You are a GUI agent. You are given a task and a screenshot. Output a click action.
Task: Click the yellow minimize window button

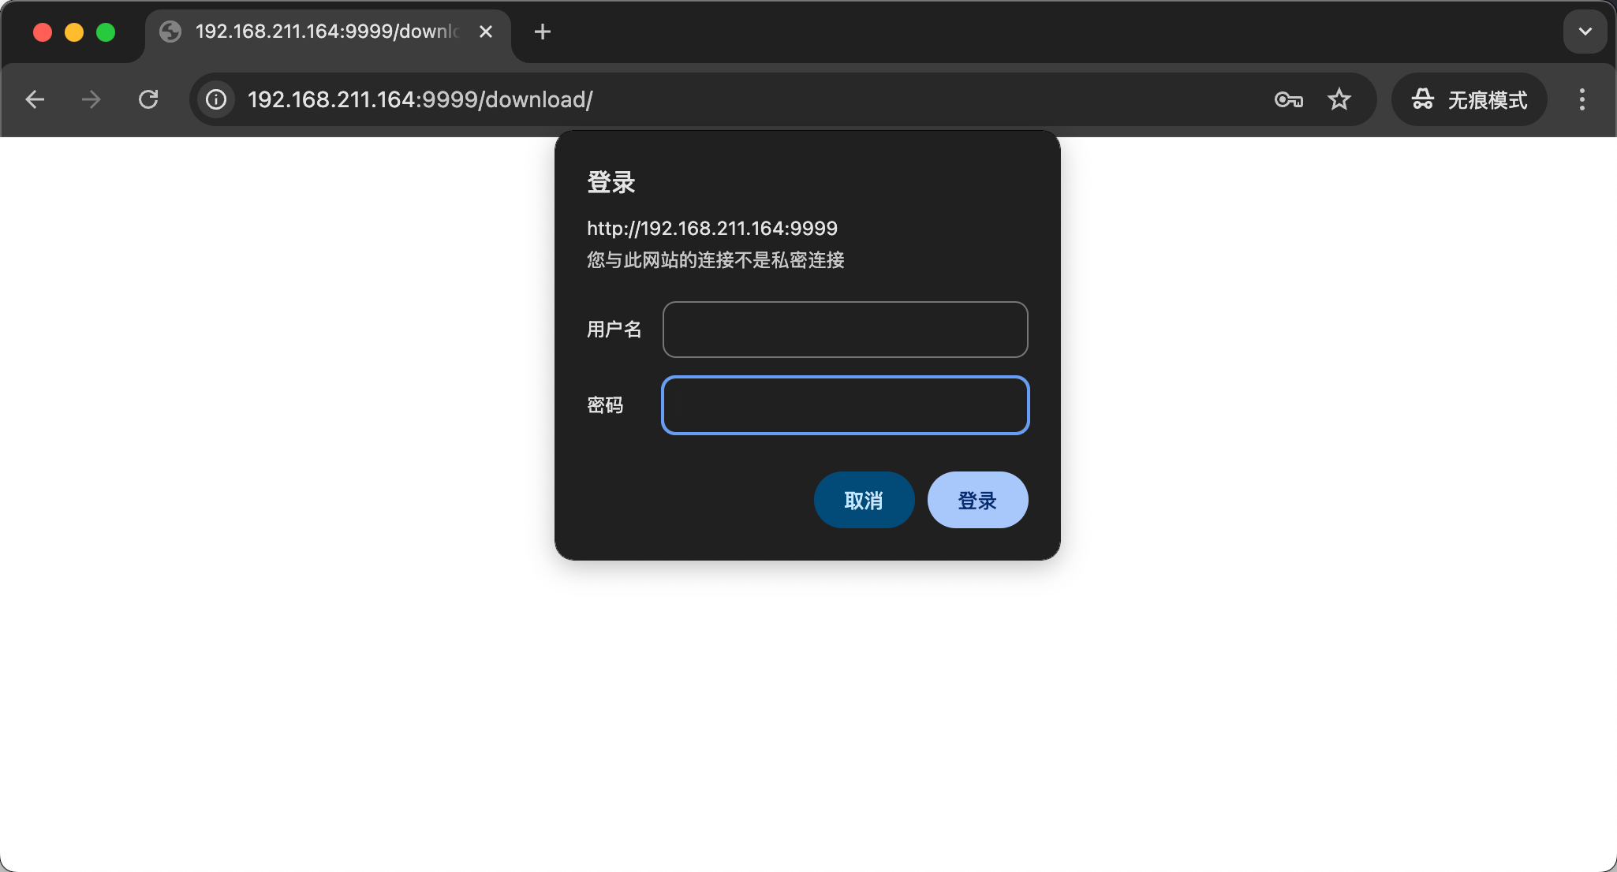[74, 32]
